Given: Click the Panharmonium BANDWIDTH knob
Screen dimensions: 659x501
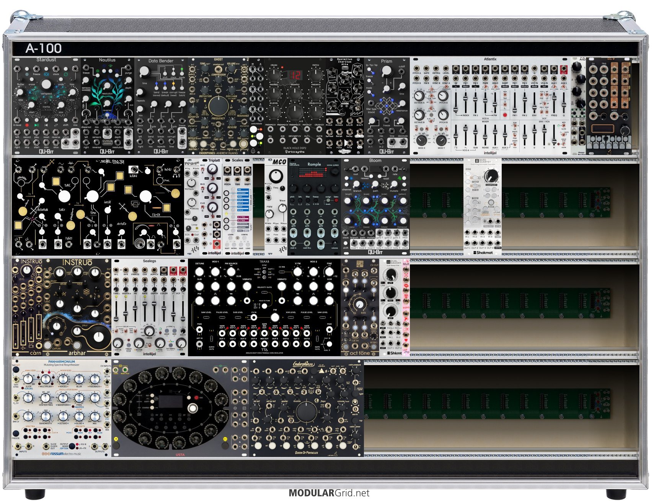Looking at the screenshot, I should click(46, 416).
